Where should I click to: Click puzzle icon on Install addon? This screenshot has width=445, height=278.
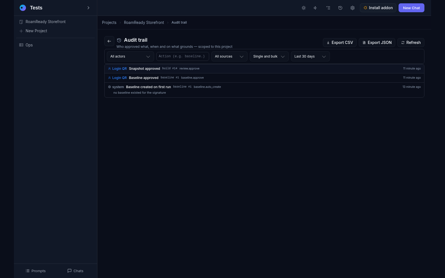[x=365, y=8]
